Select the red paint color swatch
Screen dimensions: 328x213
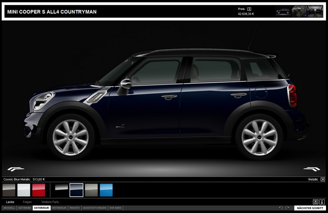pos(39,190)
